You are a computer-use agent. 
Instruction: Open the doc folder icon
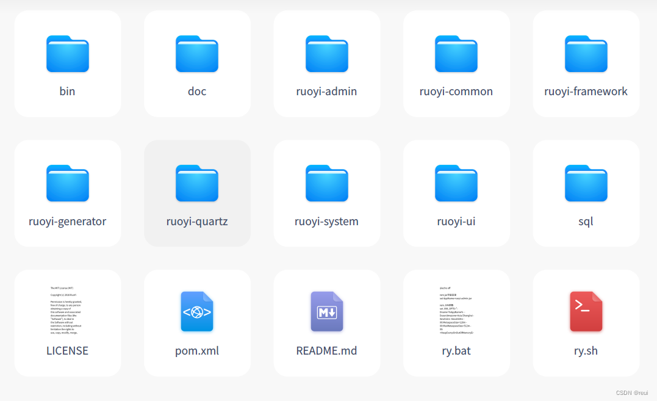tap(197, 54)
